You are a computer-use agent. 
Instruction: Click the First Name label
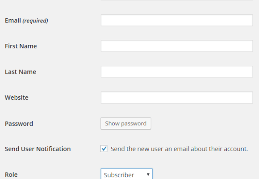(x=21, y=46)
